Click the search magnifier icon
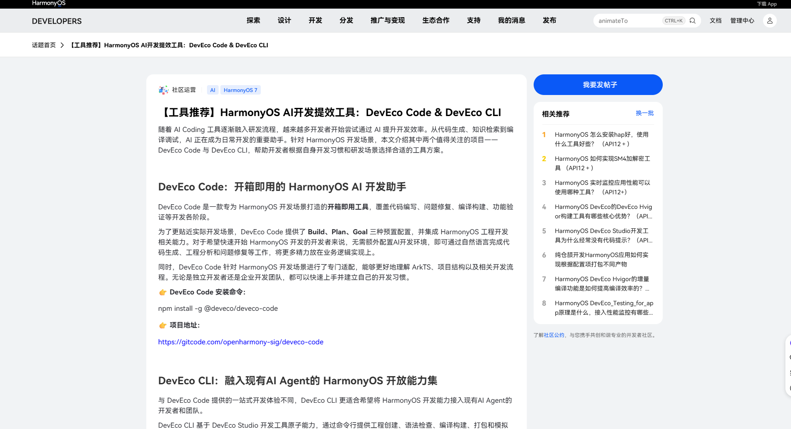Viewport: 791px width, 429px height. (692, 21)
